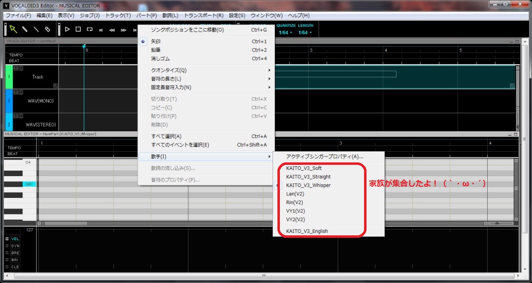Toggle the overlay icon beside VEL
Image resolution: width=532 pixels, height=283 pixels.
tap(7, 239)
